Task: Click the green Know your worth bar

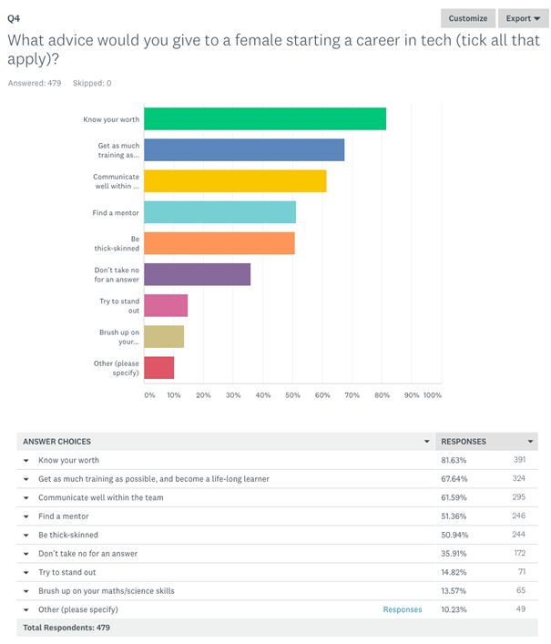Action: 264,118
